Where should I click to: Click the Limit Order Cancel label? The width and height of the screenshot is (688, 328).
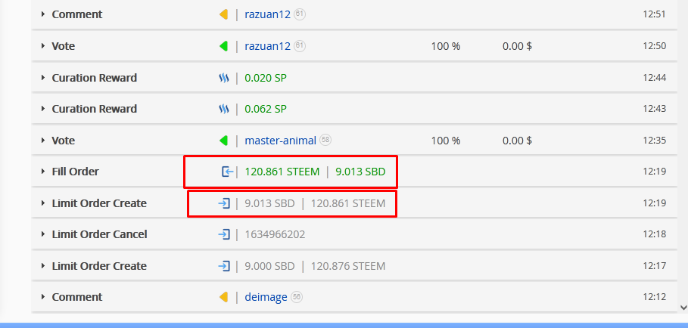click(x=100, y=234)
